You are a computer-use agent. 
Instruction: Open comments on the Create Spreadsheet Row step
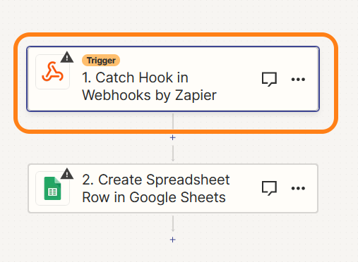[x=269, y=188]
